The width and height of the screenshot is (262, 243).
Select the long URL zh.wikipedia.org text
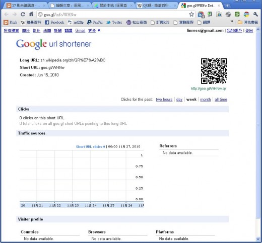click(73, 60)
